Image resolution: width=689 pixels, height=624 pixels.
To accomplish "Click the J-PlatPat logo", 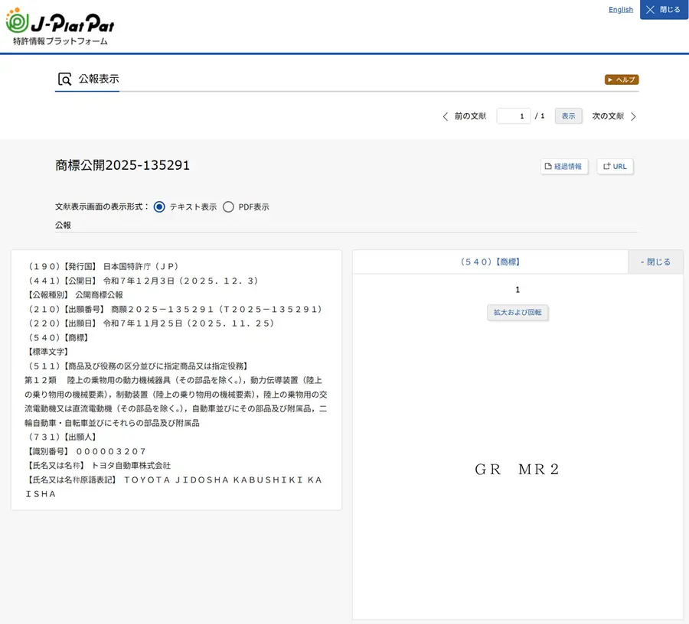I will 60,26.
